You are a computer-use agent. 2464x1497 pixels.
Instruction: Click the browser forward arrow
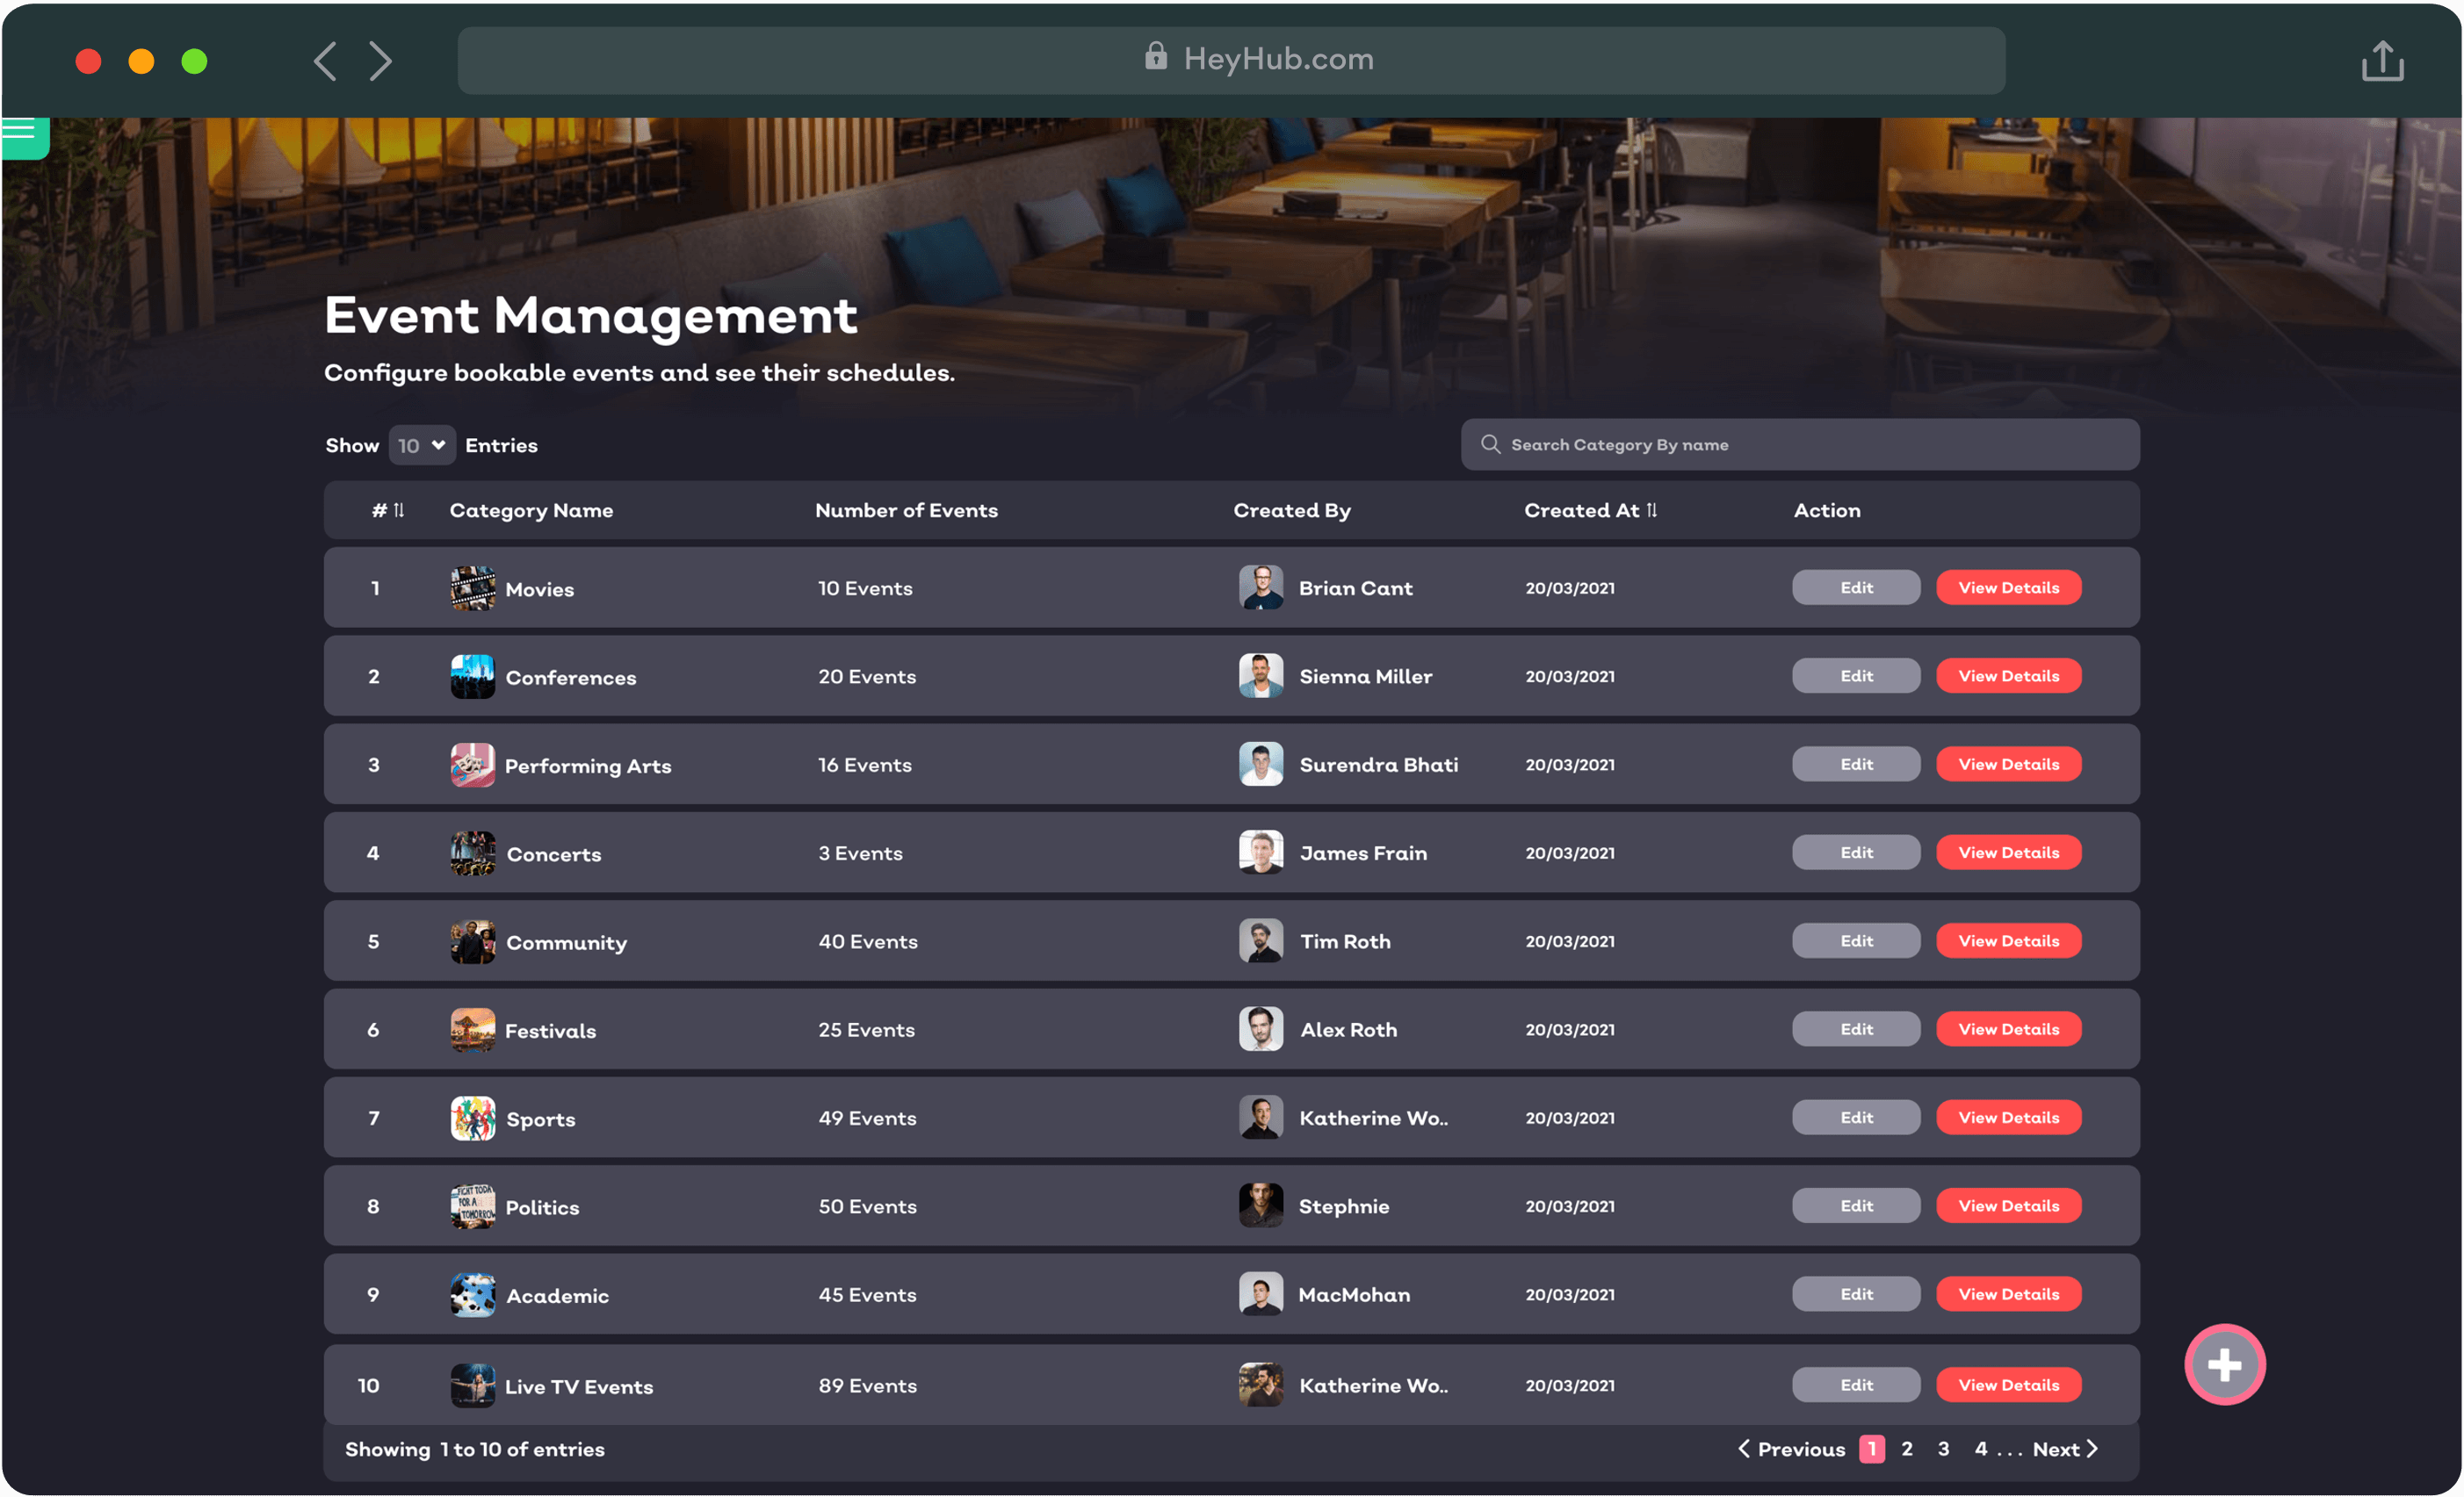[380, 61]
